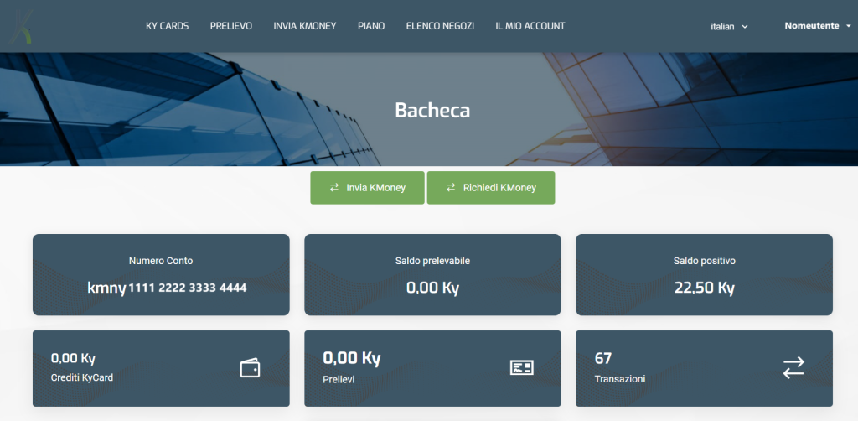The height and width of the screenshot is (421, 858).
Task: Open the PIANO menu item
Action: click(371, 26)
